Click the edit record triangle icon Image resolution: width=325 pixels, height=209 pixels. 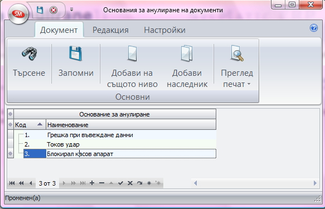pyautogui.click(x=111, y=183)
